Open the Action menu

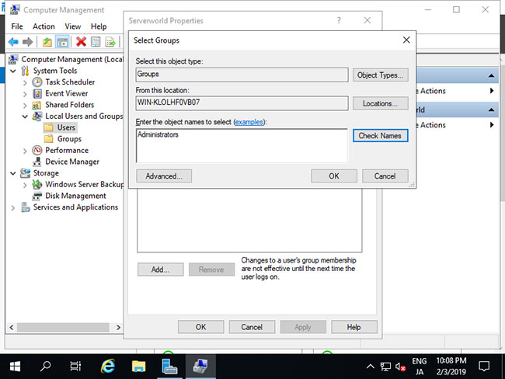coord(44,26)
